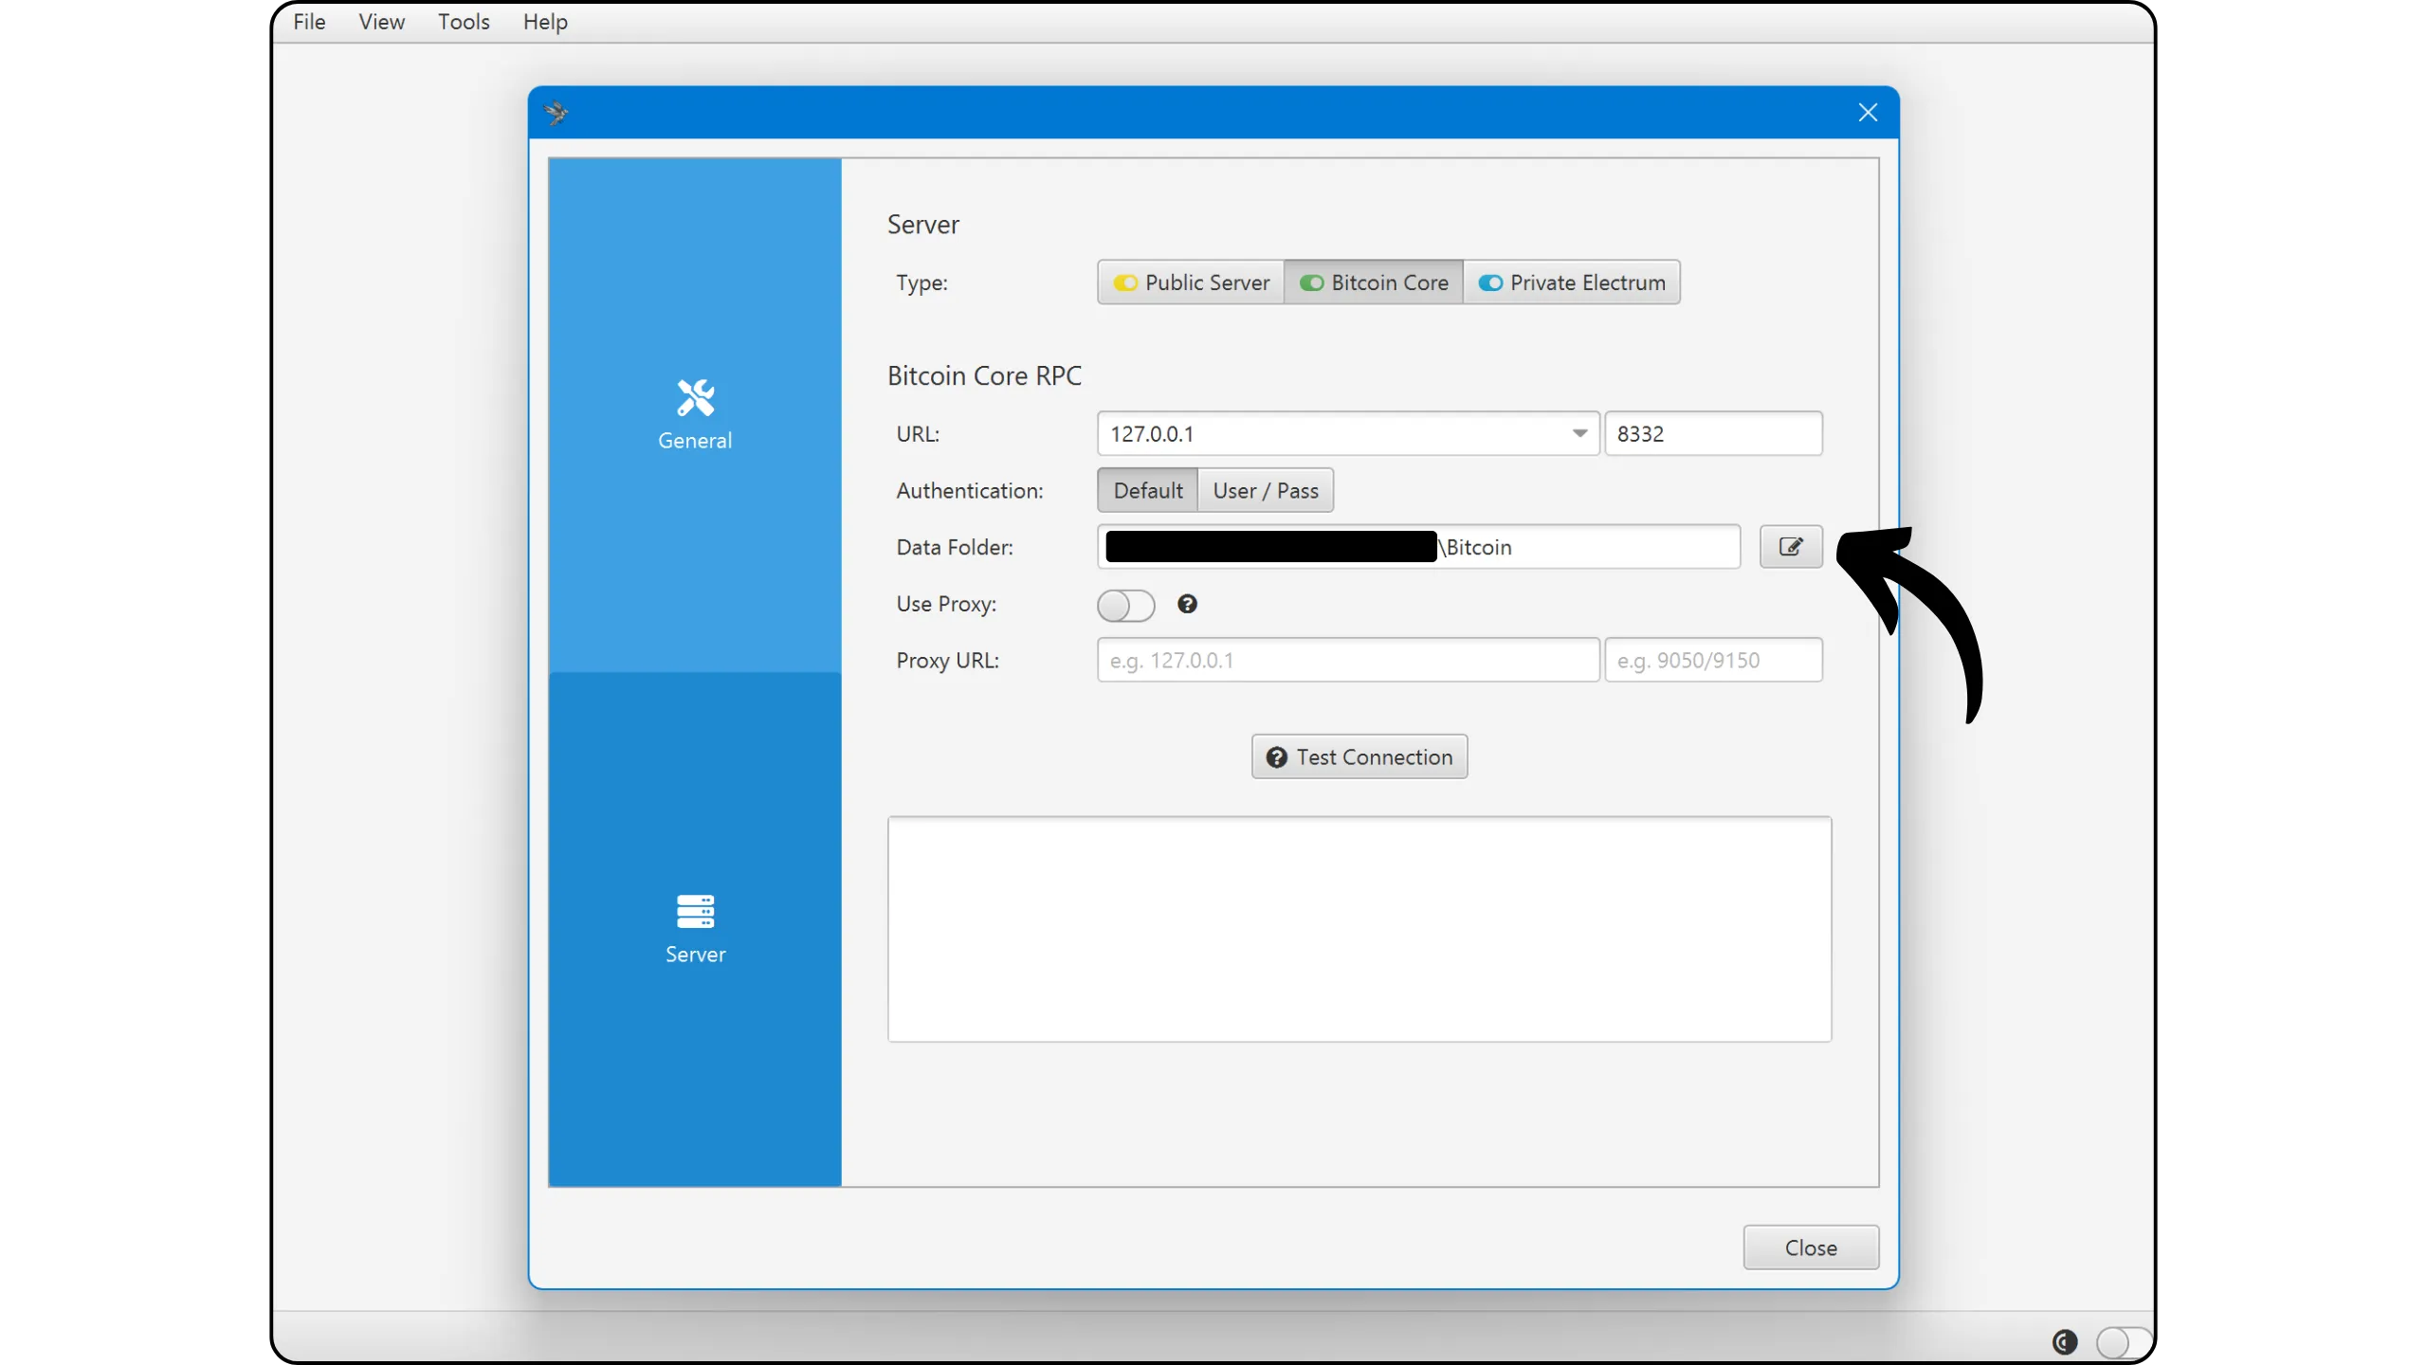The image size is (2427, 1365).
Task: Select Bitcoin Core server type
Action: (1373, 282)
